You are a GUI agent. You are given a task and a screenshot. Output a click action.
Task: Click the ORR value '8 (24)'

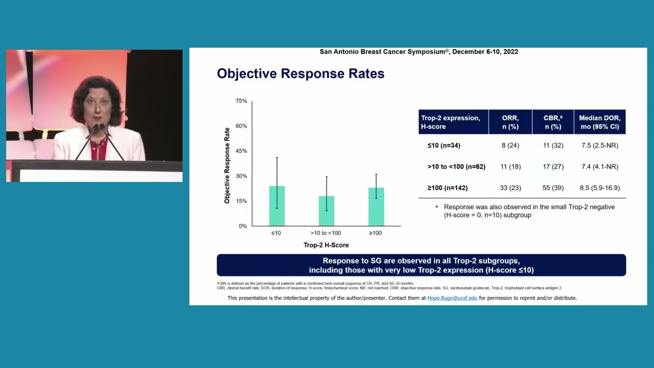pos(510,146)
